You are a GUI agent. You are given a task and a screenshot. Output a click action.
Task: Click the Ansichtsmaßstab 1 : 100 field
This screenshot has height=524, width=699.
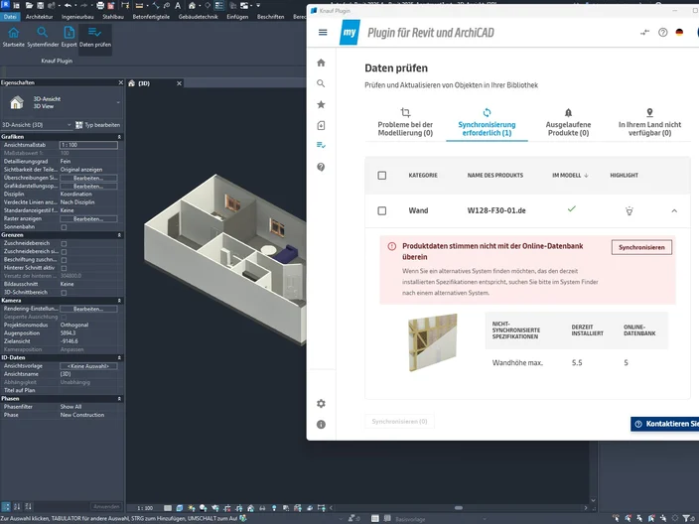(88, 145)
